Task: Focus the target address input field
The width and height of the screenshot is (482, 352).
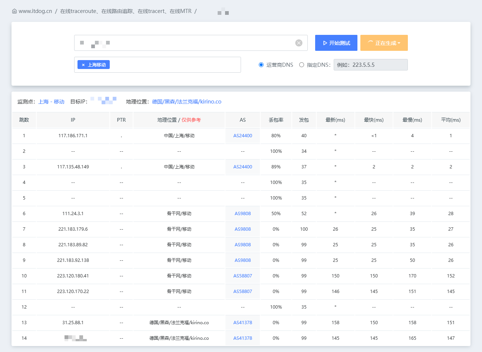Action: 191,43
